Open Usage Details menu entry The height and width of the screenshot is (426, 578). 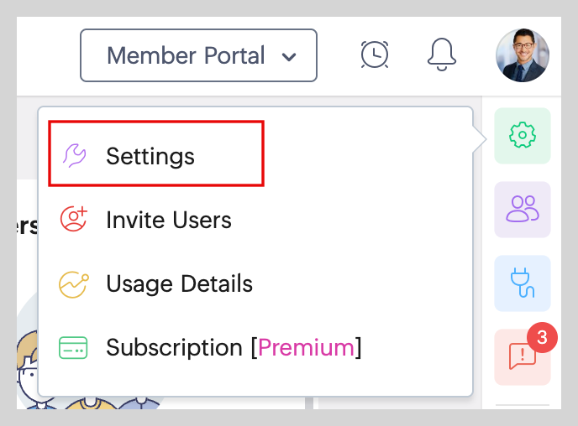[179, 283]
